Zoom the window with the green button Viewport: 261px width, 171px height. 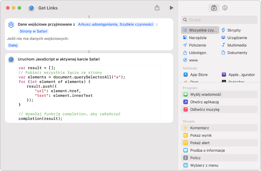(x=19, y=8)
